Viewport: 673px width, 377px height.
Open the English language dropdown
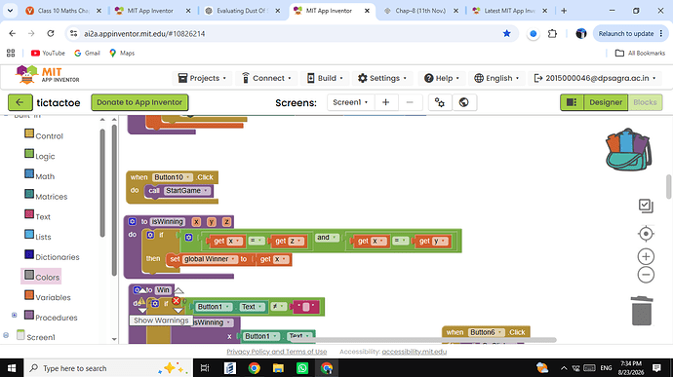[496, 78]
